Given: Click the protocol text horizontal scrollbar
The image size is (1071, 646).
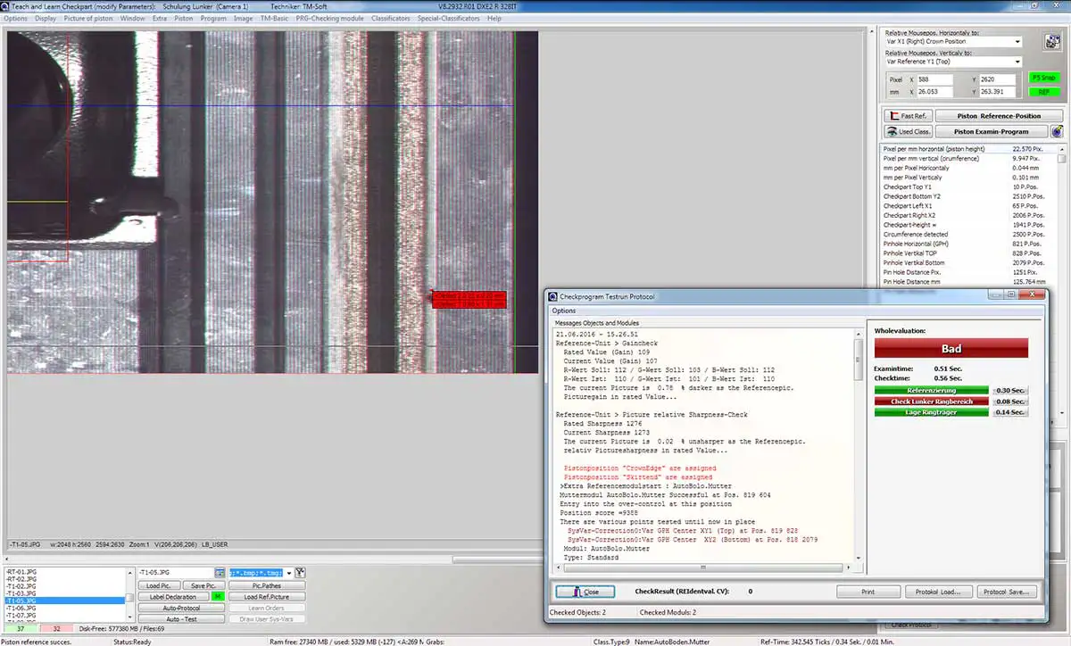Looking at the screenshot, I should [703, 567].
